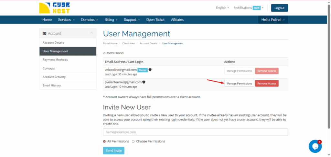
Task: Open the Hello, Polina! account menu
Action: pos(273,20)
